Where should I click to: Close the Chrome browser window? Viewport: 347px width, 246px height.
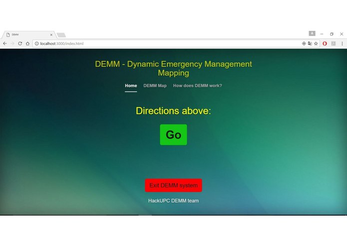tap(342, 34)
